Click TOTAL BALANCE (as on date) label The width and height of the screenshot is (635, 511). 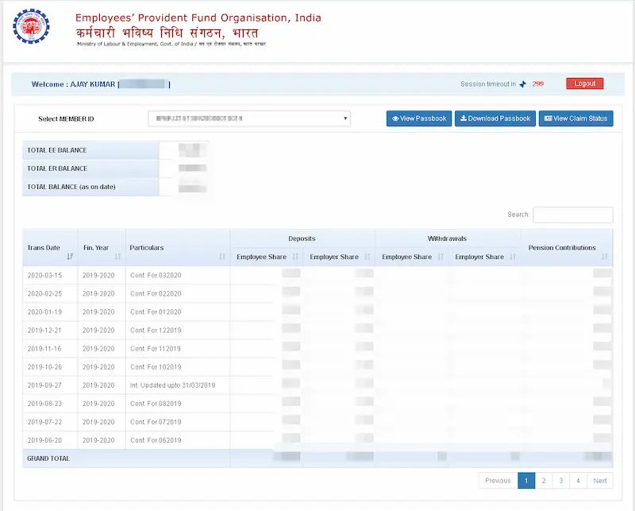coord(71,187)
